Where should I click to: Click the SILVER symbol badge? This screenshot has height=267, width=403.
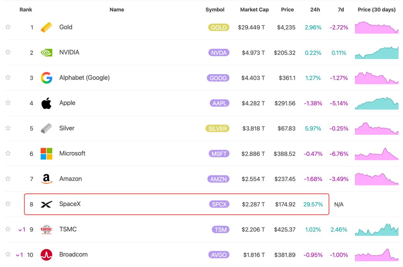tap(217, 129)
